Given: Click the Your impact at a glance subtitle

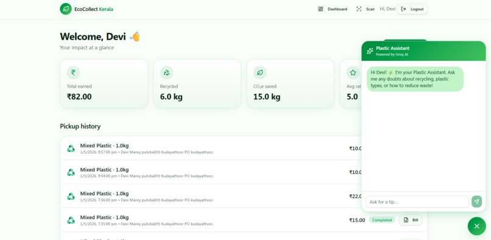Looking at the screenshot, I should [x=87, y=48].
